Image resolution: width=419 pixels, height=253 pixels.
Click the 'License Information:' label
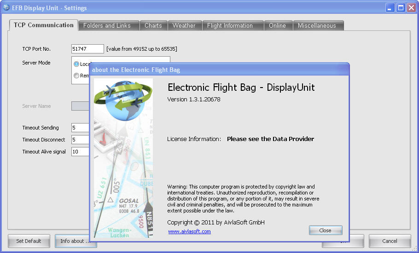click(194, 139)
